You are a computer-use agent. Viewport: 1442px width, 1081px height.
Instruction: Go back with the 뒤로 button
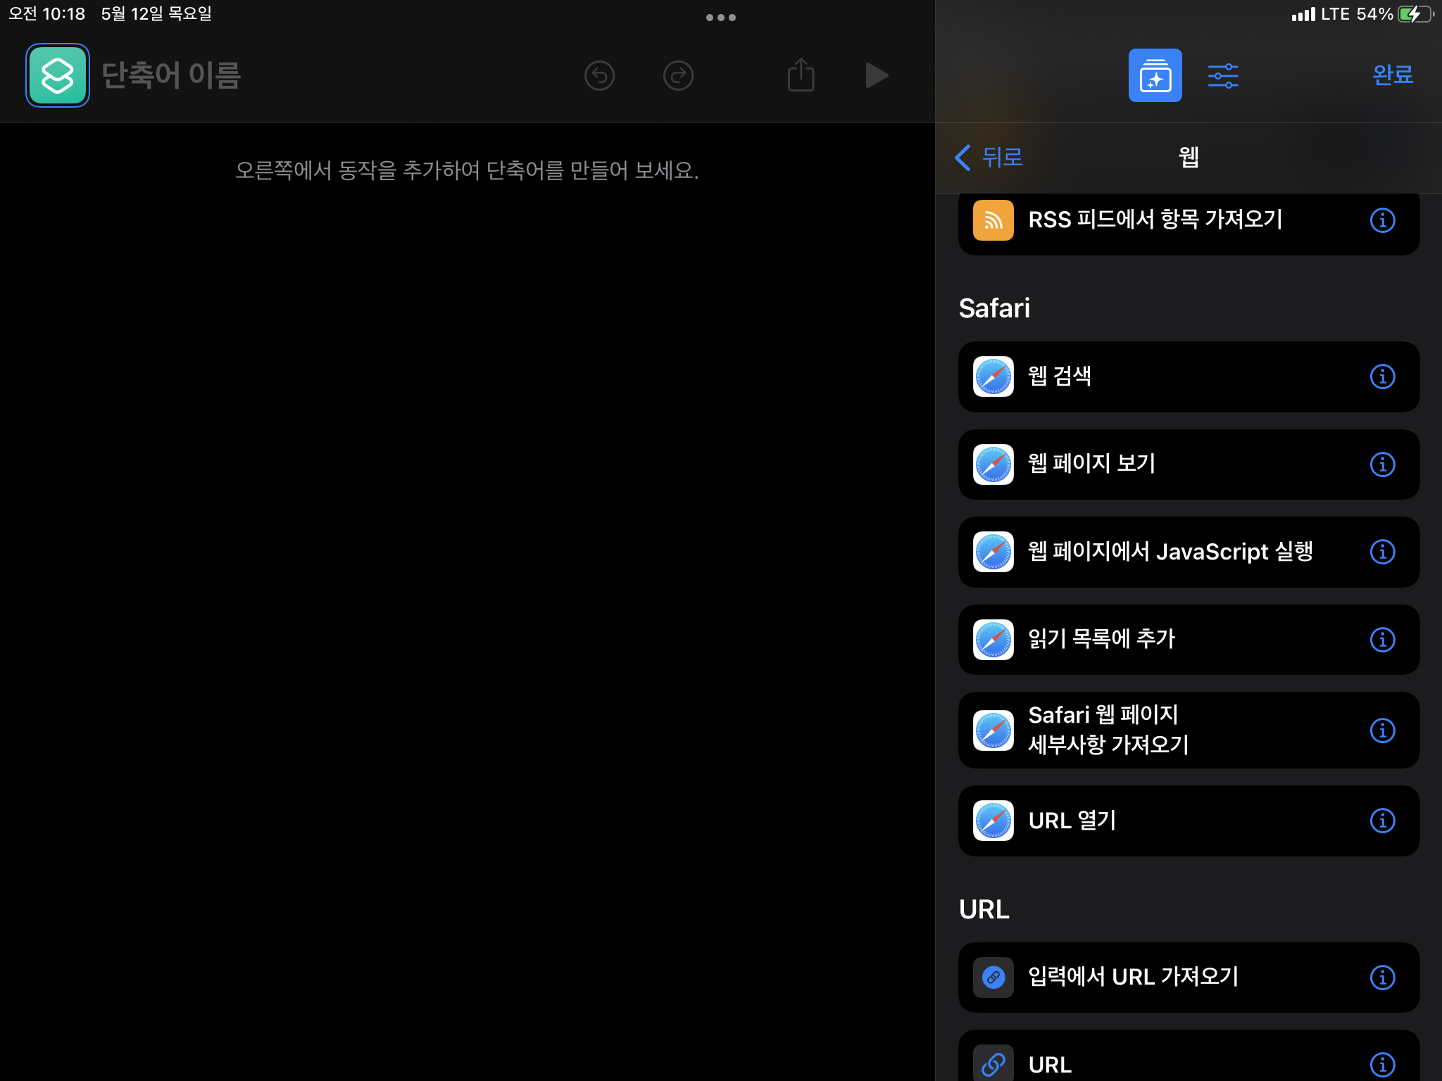click(989, 157)
